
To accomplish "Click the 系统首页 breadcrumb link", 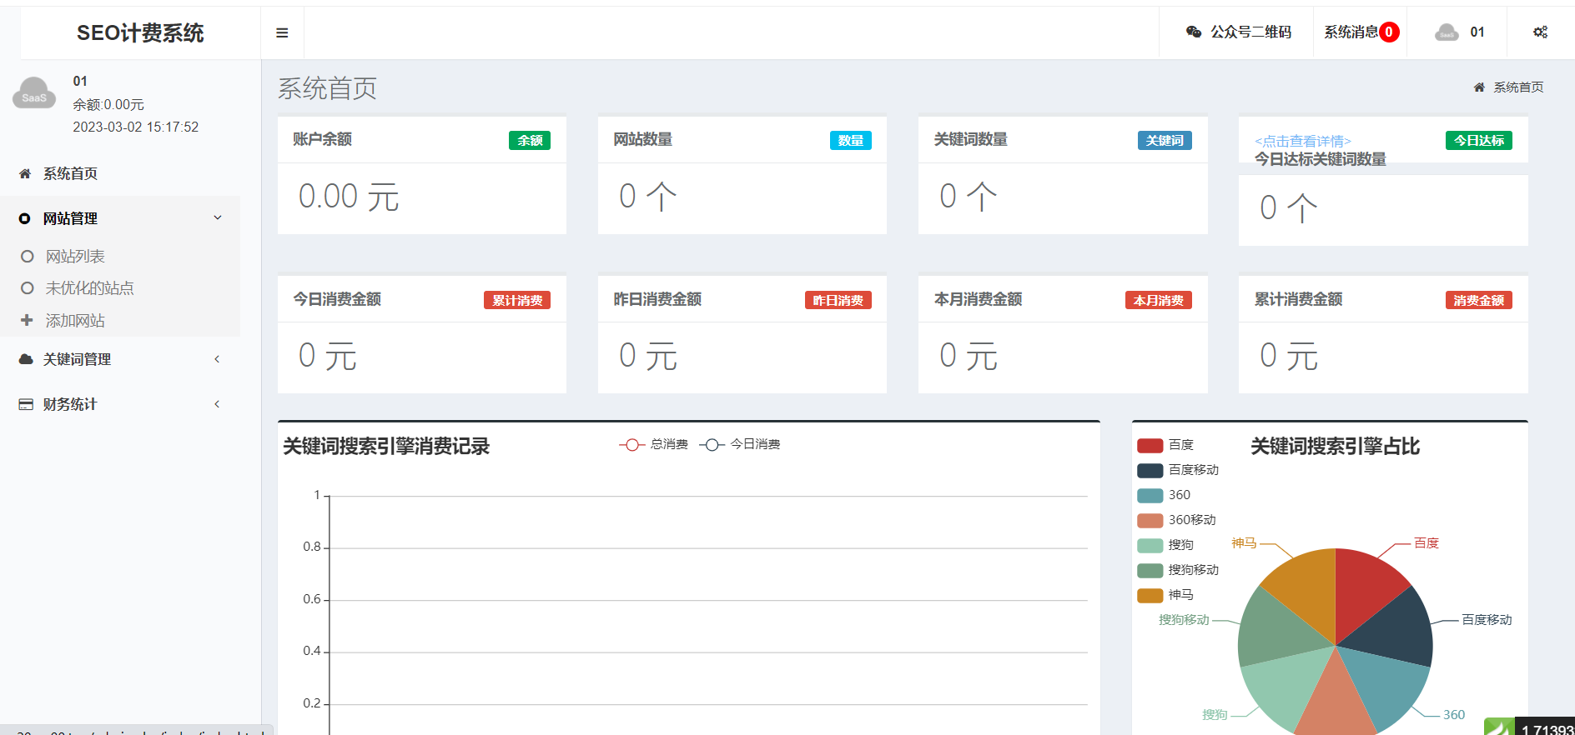I will click(x=1518, y=87).
